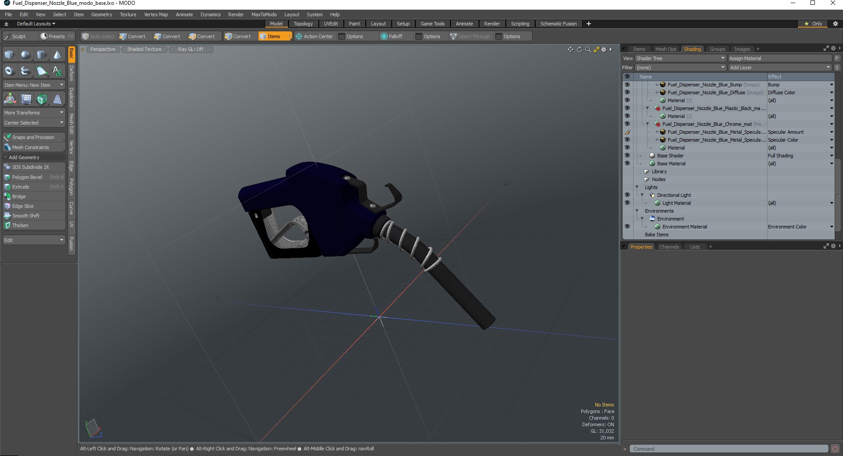
Task: Open the Add Layer dropdown
Action: coord(780,68)
